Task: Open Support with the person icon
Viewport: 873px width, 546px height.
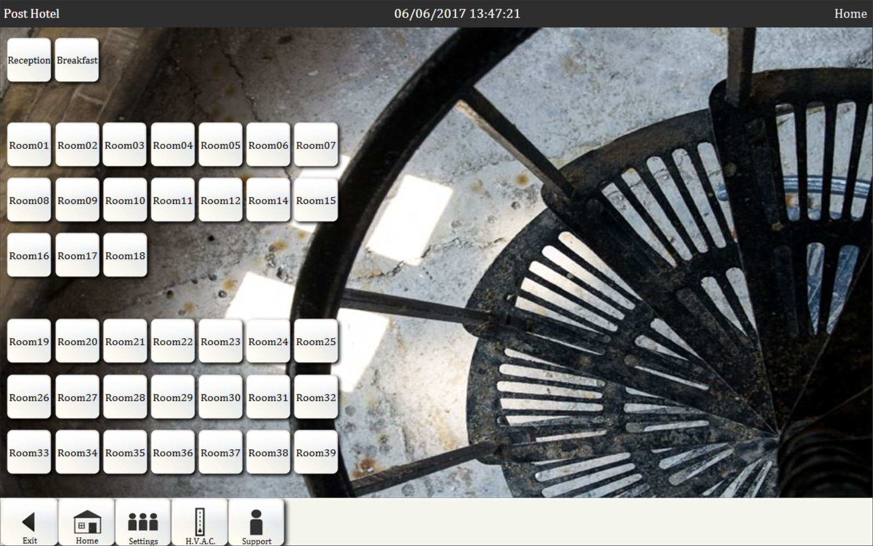Action: [x=256, y=523]
